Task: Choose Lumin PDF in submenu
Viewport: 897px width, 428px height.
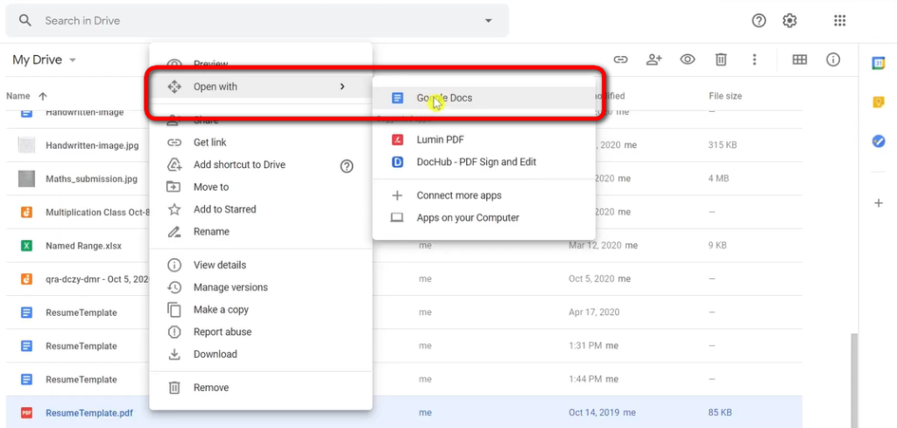Action: 484,139
